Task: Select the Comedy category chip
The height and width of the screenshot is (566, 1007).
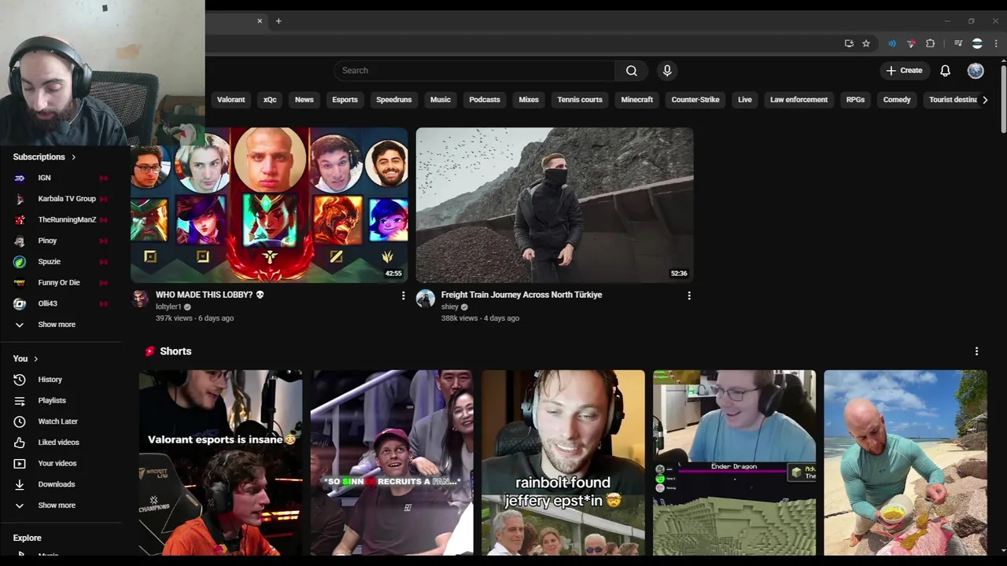Action: click(897, 100)
